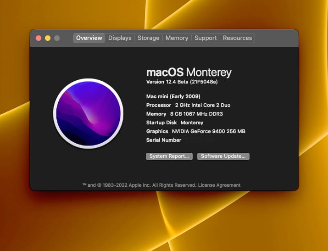The height and width of the screenshot is (251, 328).
Task: Open the Support tab
Action: [x=206, y=38]
